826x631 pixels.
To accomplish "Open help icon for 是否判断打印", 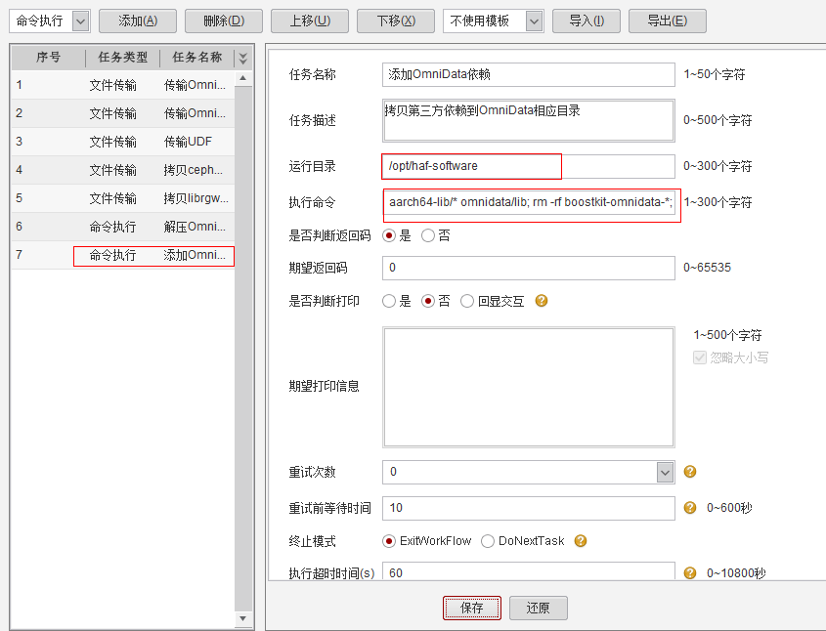I will (541, 301).
